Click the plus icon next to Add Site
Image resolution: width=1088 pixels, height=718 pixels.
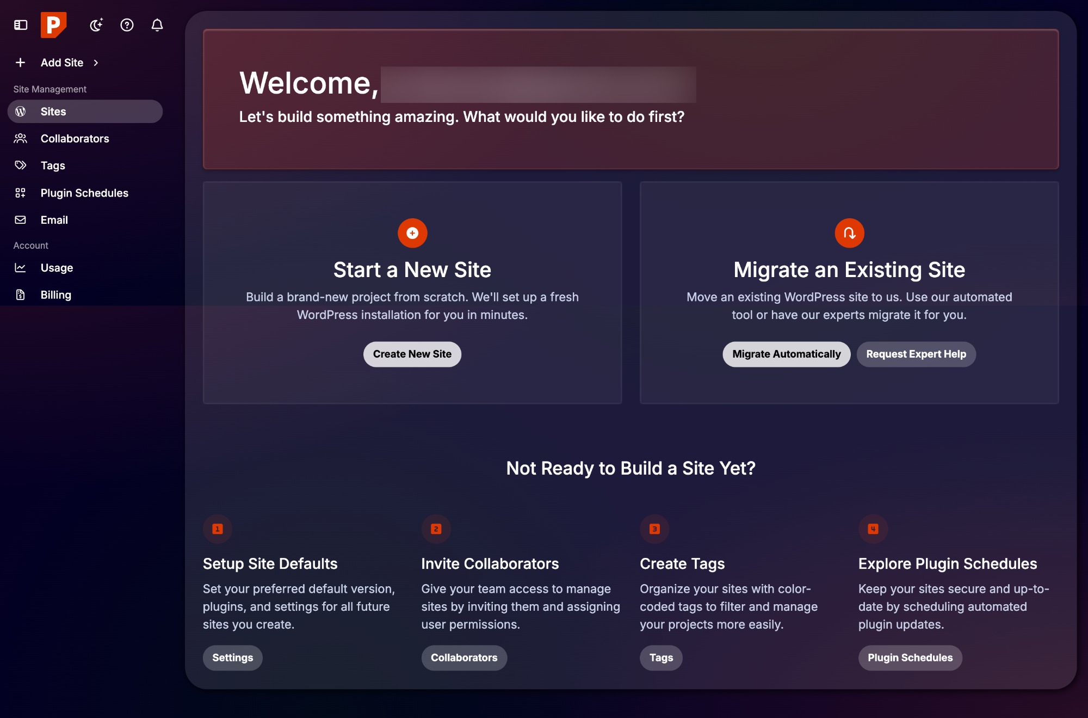click(x=21, y=62)
